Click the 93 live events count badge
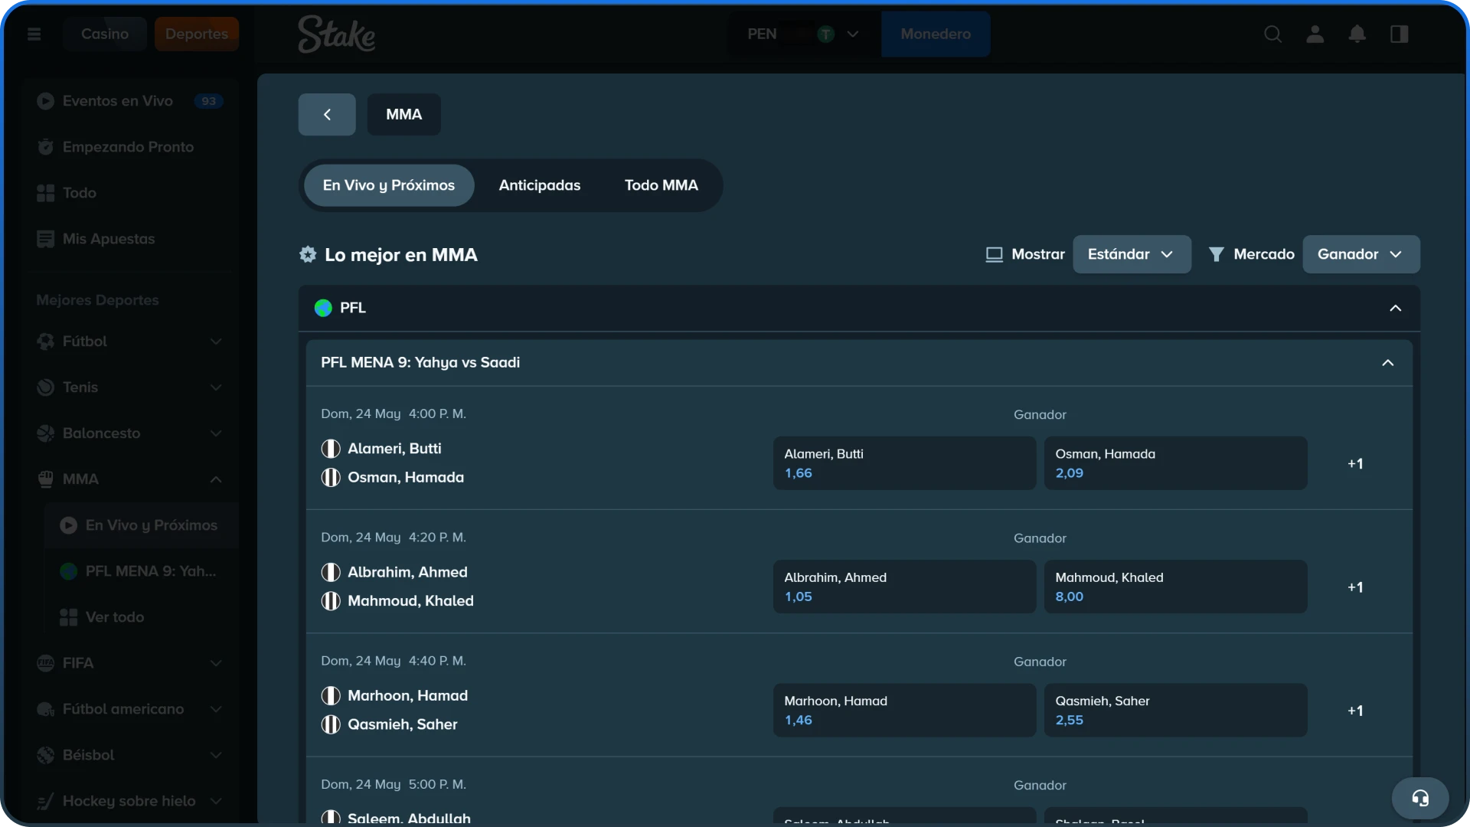 [209, 101]
